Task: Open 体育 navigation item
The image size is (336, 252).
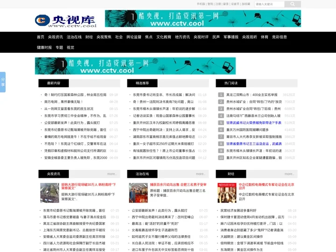Action: coord(265,37)
